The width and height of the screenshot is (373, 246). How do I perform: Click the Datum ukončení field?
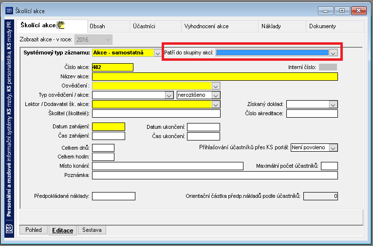pyautogui.click(x=204, y=127)
